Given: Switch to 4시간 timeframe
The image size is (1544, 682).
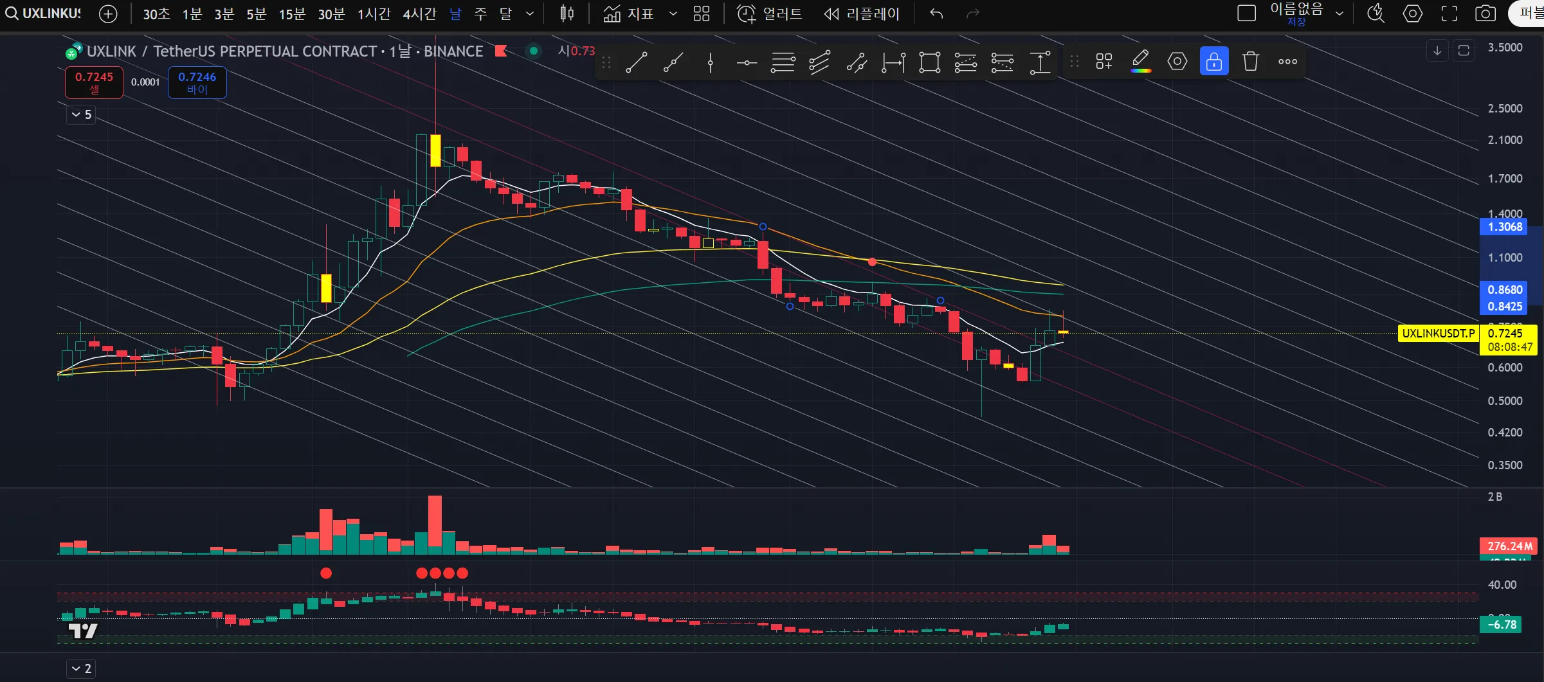Looking at the screenshot, I should pos(420,13).
